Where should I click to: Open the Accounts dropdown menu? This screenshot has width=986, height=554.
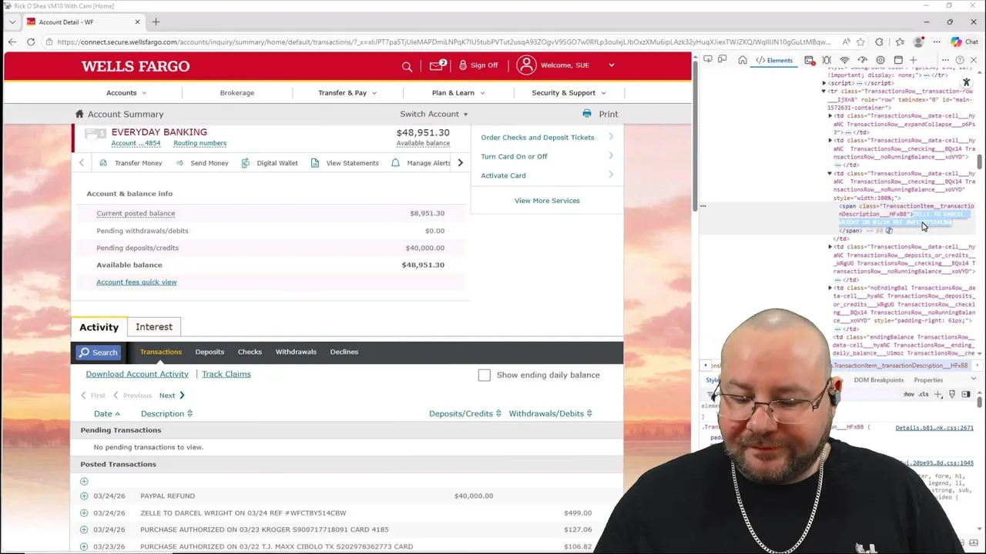pos(126,92)
